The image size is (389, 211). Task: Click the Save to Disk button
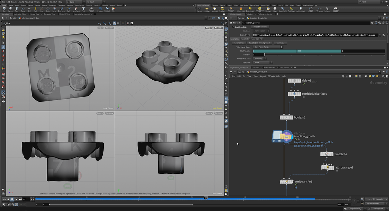coord(239,43)
